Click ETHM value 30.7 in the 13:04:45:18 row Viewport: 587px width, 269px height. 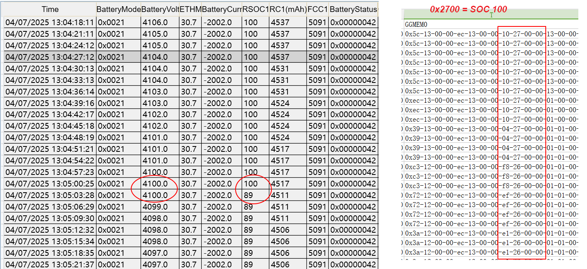point(190,126)
